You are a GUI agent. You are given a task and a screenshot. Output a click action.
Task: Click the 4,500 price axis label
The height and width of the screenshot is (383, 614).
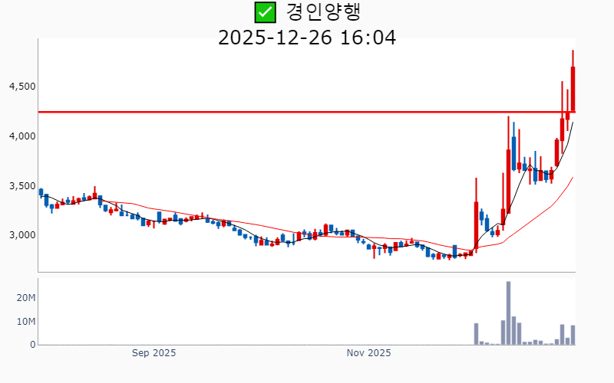(x=22, y=87)
